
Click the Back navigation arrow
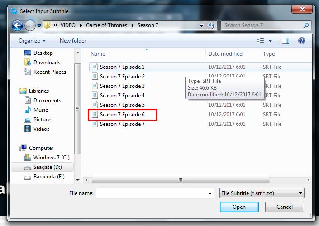point(17,26)
